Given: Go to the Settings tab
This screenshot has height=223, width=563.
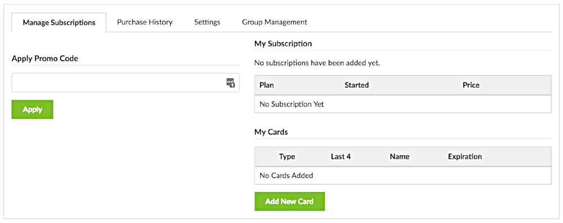Looking at the screenshot, I should coord(207,22).
